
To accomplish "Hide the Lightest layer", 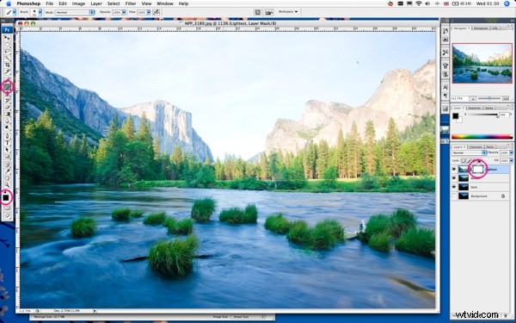I will pos(454,169).
